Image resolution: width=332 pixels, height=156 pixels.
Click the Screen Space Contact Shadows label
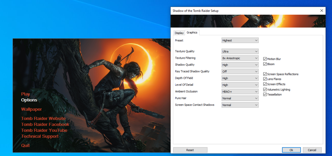pyautogui.click(x=195, y=105)
